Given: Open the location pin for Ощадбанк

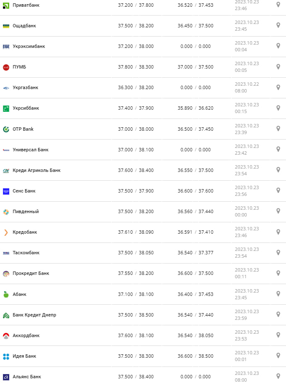Looking at the screenshot, I should coord(278,25).
